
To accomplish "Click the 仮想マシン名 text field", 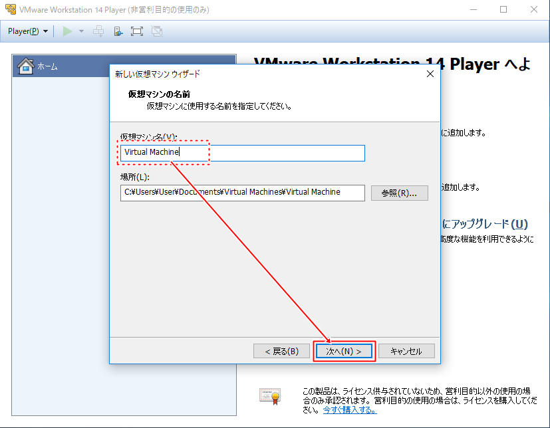I will pos(242,153).
